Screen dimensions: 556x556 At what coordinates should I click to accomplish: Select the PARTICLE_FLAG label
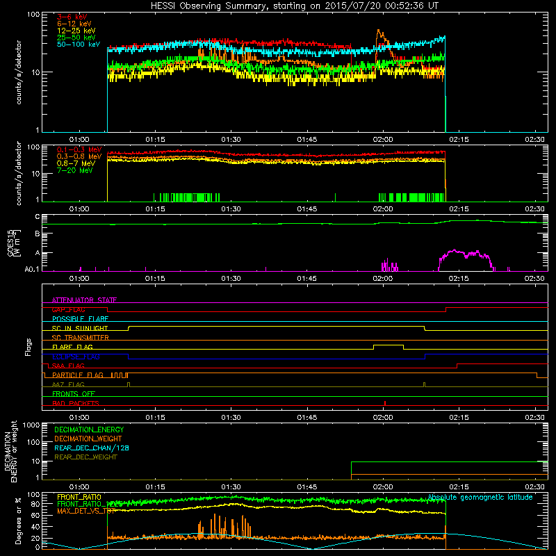click(78, 375)
